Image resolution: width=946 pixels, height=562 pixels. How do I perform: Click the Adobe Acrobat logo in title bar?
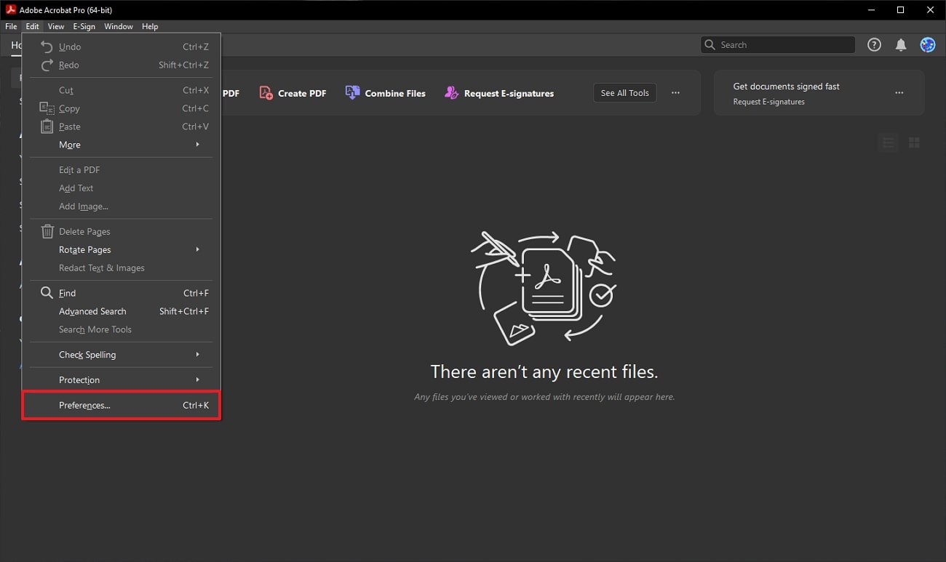click(11, 10)
